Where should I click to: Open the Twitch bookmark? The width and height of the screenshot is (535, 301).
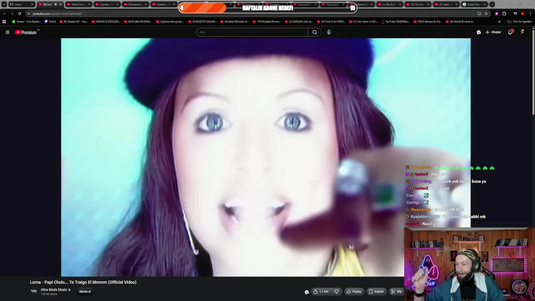click(50, 21)
